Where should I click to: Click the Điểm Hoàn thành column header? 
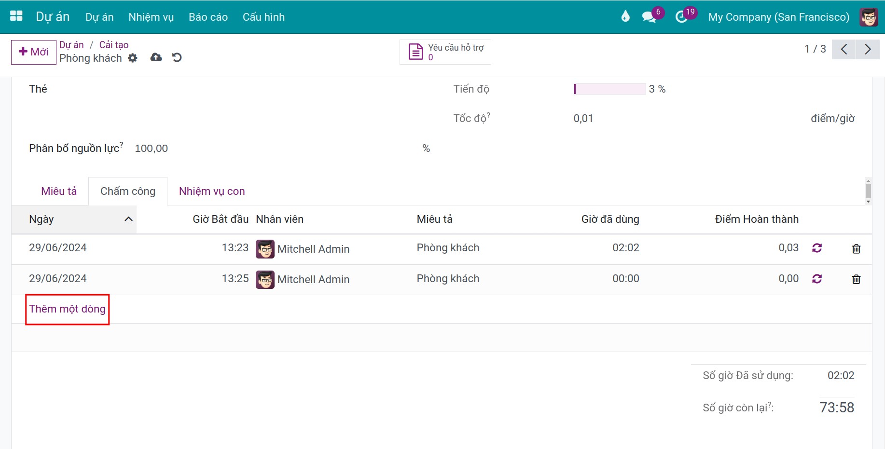tap(757, 219)
